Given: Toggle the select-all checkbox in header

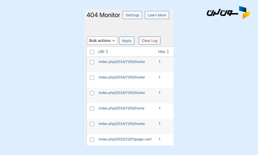Looking at the screenshot, I should click(92, 52).
